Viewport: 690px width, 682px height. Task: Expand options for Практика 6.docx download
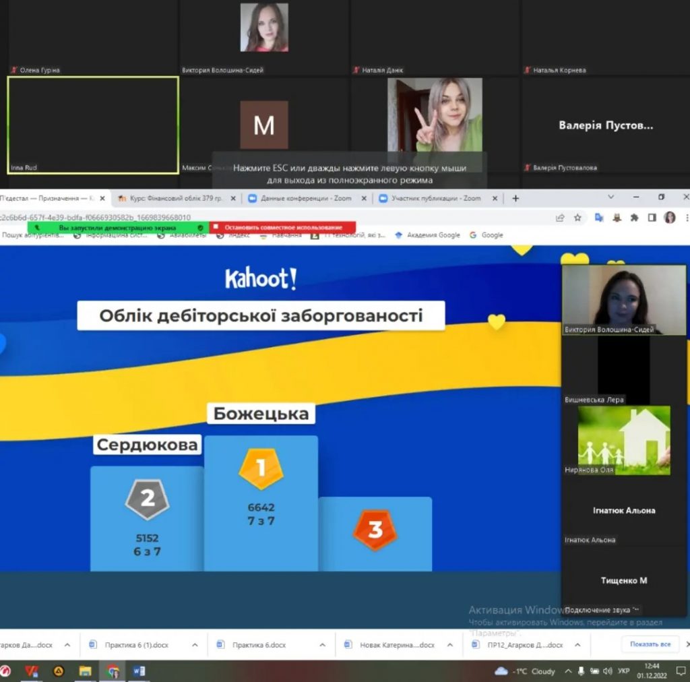(x=322, y=645)
